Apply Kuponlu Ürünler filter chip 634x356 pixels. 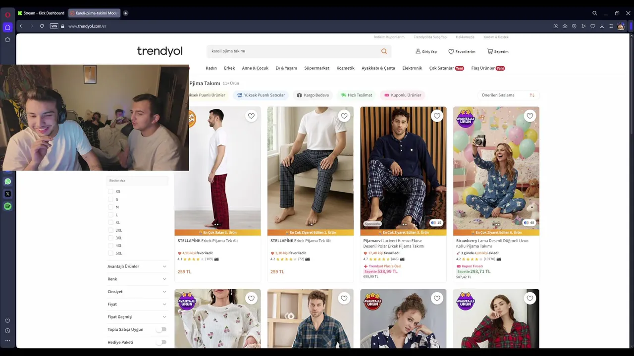pos(403,95)
